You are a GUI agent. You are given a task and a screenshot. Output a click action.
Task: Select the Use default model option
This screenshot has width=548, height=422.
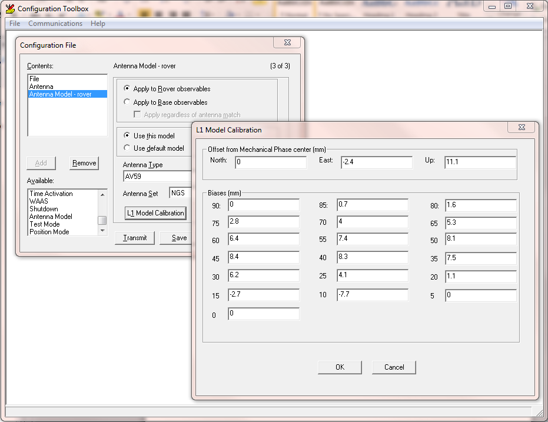click(127, 148)
